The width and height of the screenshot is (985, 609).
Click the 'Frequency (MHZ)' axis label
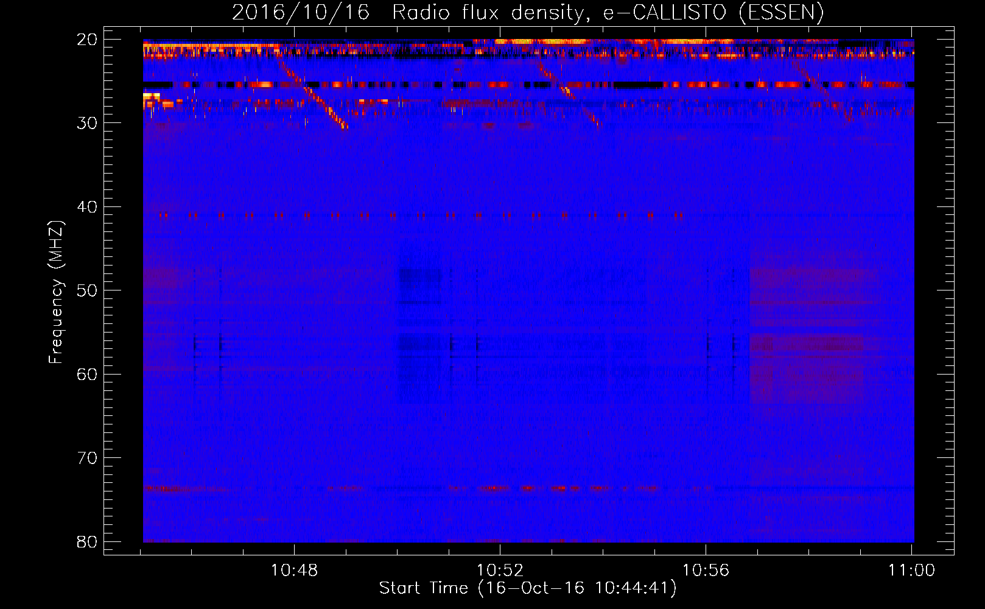pyautogui.click(x=56, y=292)
